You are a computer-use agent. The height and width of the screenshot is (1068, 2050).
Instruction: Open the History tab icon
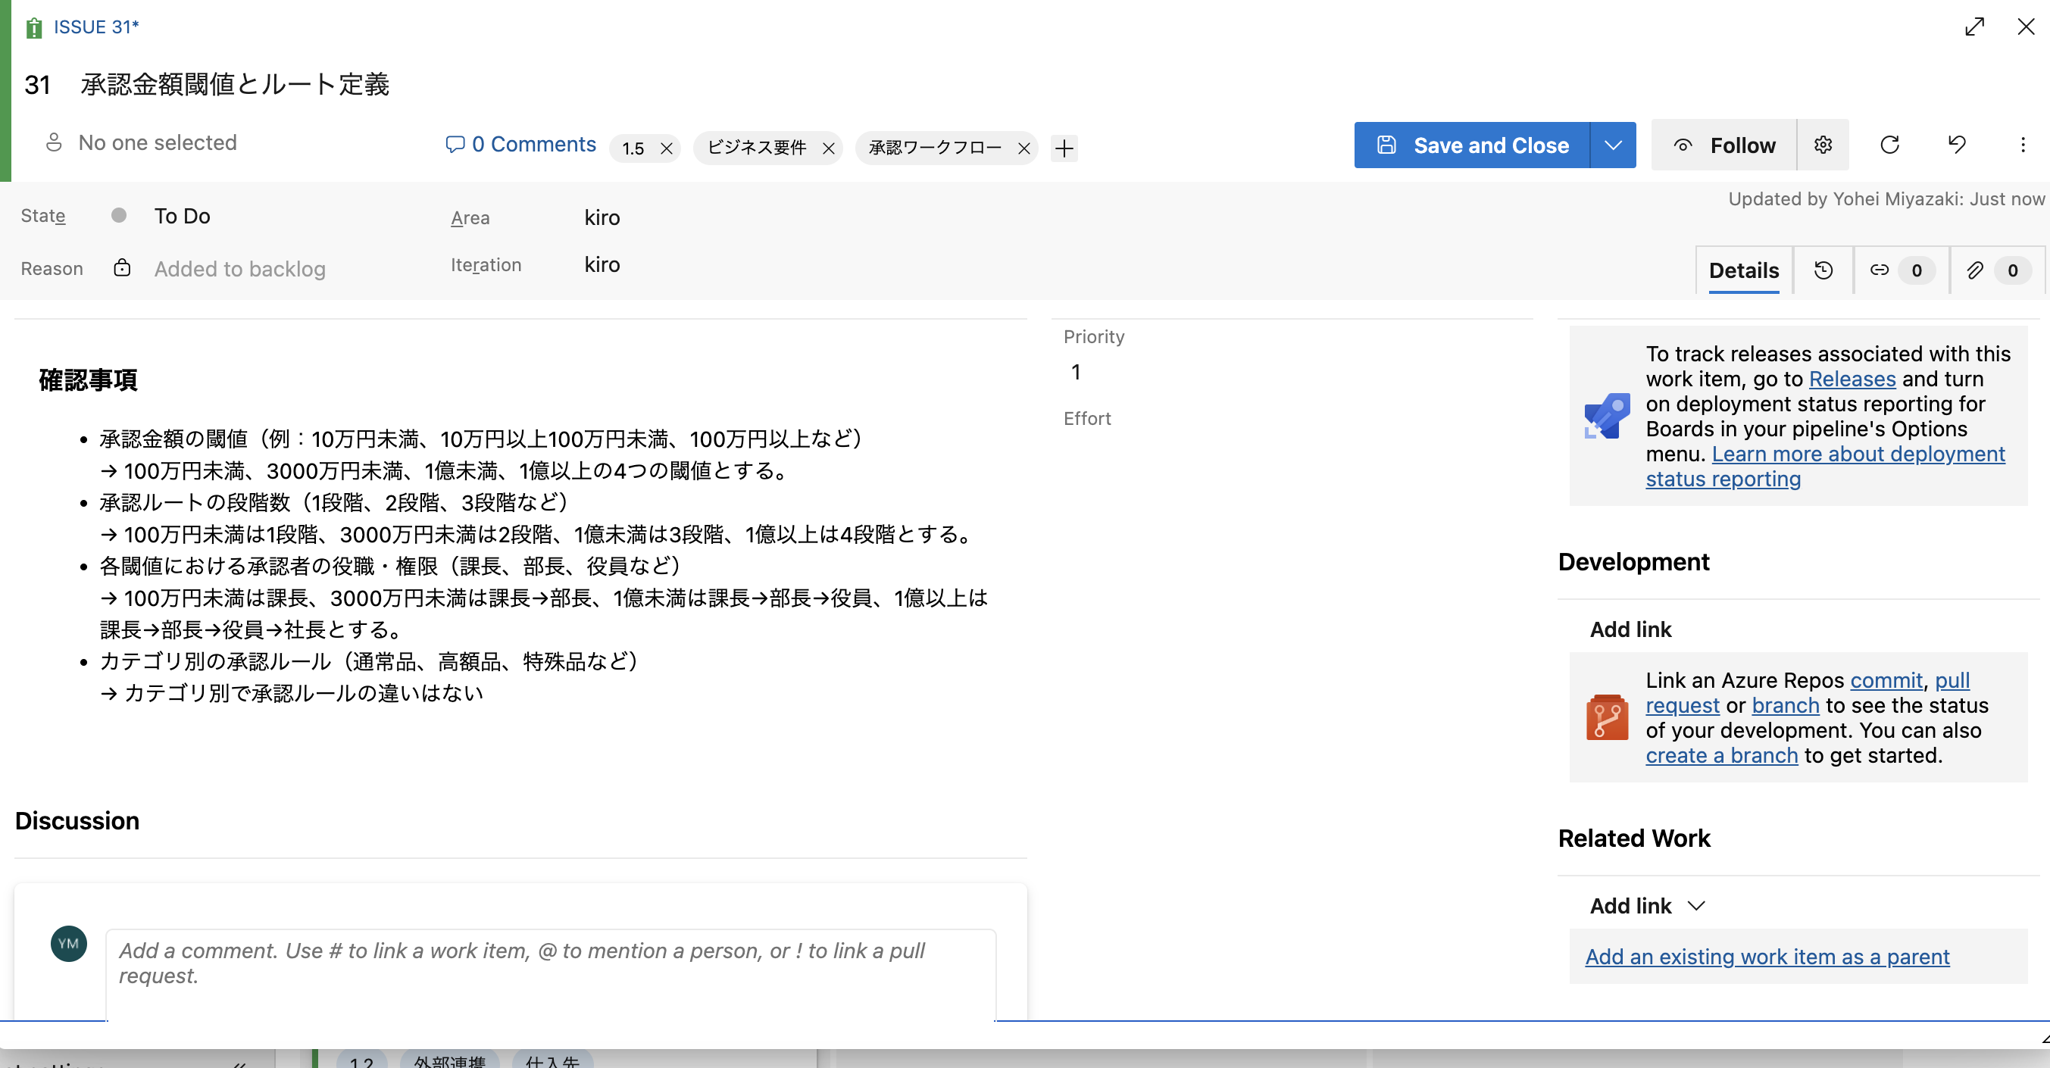point(1823,270)
